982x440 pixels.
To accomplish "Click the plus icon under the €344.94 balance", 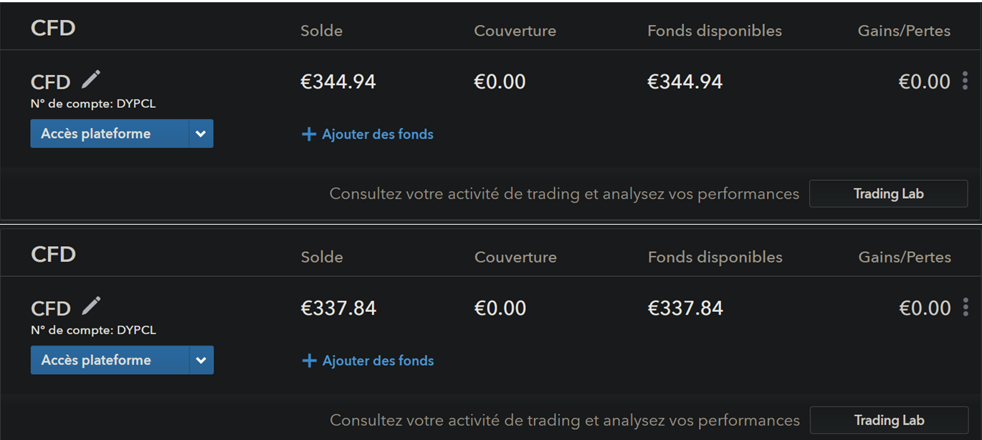I will click(309, 135).
